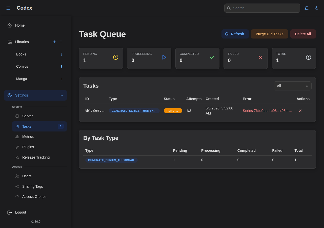Log out via Logout label
The width and height of the screenshot is (324, 228).
[21, 212]
